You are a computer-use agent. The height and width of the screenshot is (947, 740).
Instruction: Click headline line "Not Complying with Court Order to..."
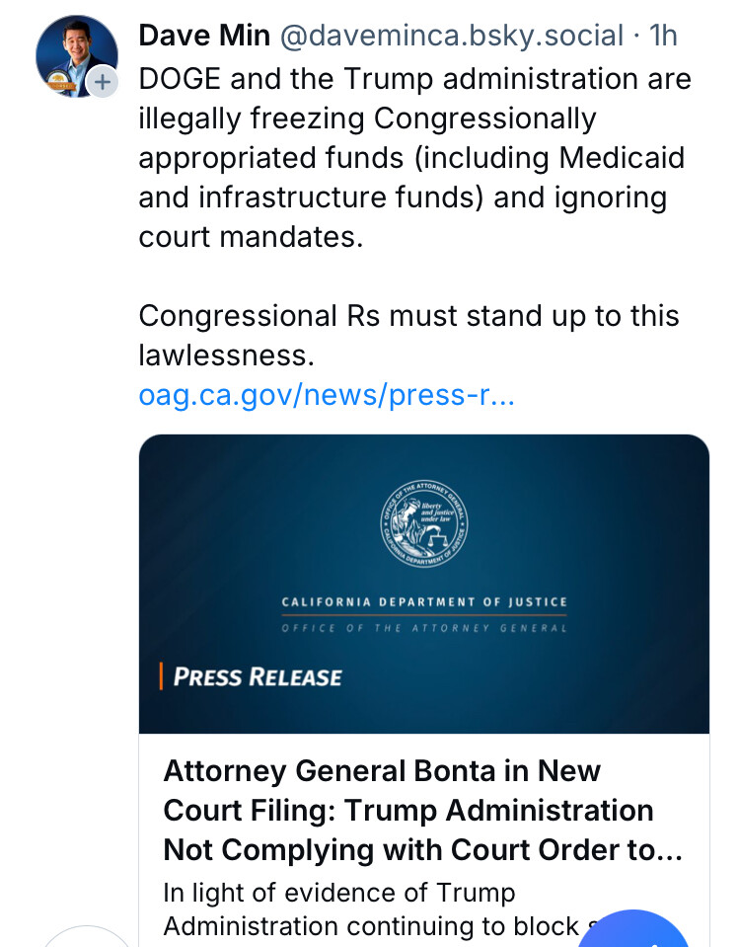coord(422,850)
